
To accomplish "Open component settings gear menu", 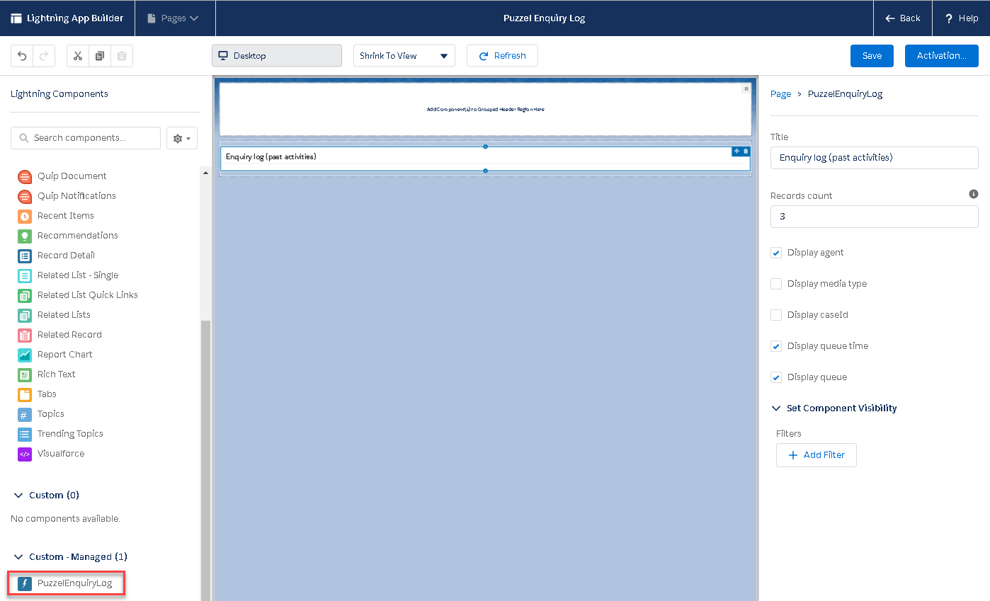I will point(182,138).
